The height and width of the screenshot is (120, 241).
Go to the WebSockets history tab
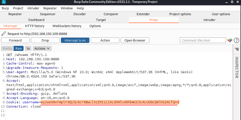(67, 26)
